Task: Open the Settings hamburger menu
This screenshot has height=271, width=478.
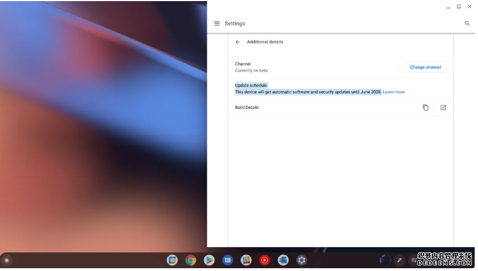Action: (x=217, y=23)
